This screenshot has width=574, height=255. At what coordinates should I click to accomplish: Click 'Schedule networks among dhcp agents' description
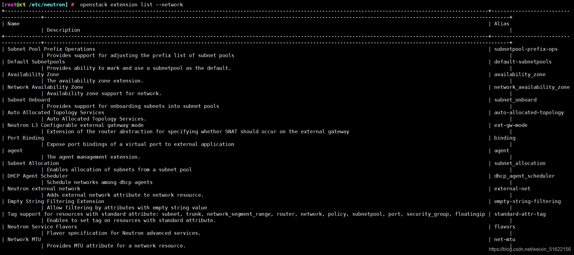click(x=100, y=182)
